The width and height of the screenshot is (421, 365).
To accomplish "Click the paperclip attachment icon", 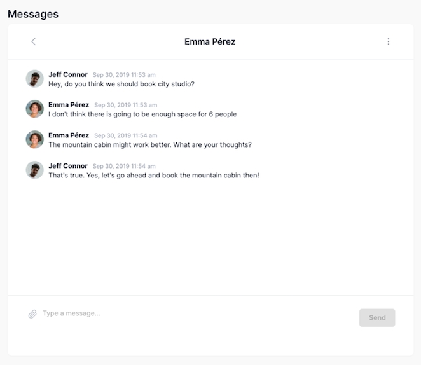I will (x=32, y=314).
